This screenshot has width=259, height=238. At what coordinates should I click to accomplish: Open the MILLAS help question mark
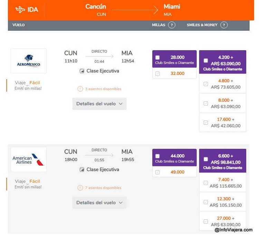point(172,25)
